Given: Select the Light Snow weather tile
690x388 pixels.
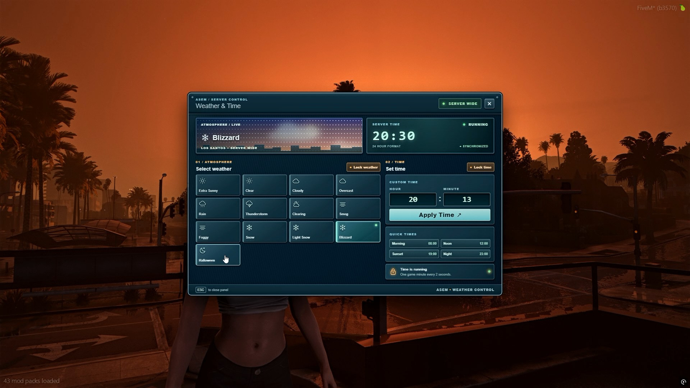Looking at the screenshot, I should [x=311, y=232].
